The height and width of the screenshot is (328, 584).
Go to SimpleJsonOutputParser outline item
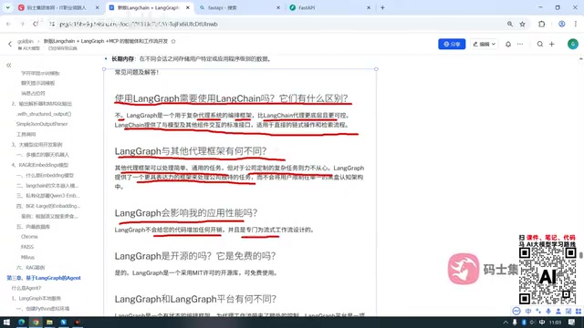42,124
